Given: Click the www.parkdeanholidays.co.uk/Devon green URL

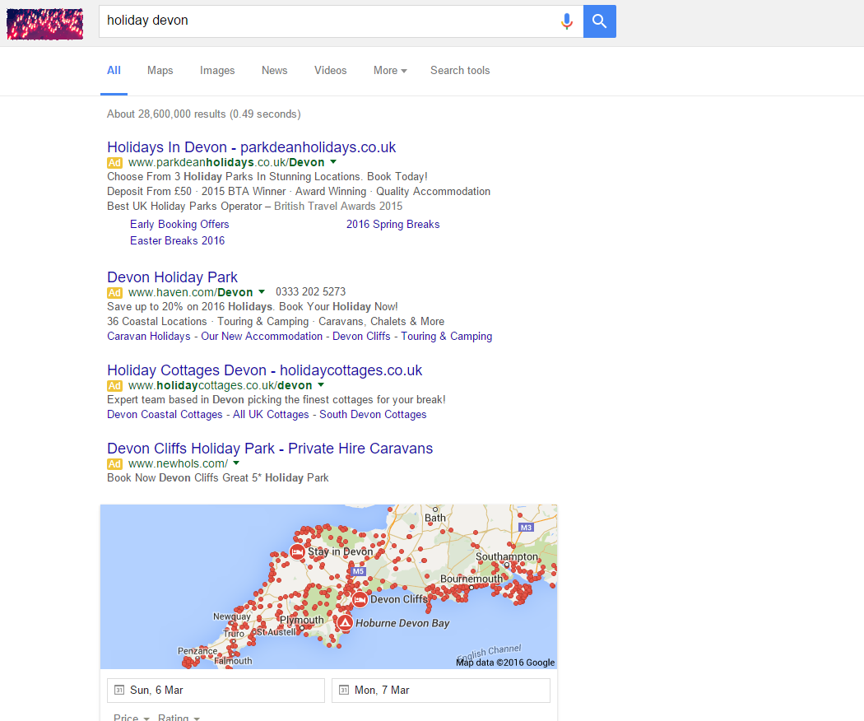Looking at the screenshot, I should click(x=226, y=163).
